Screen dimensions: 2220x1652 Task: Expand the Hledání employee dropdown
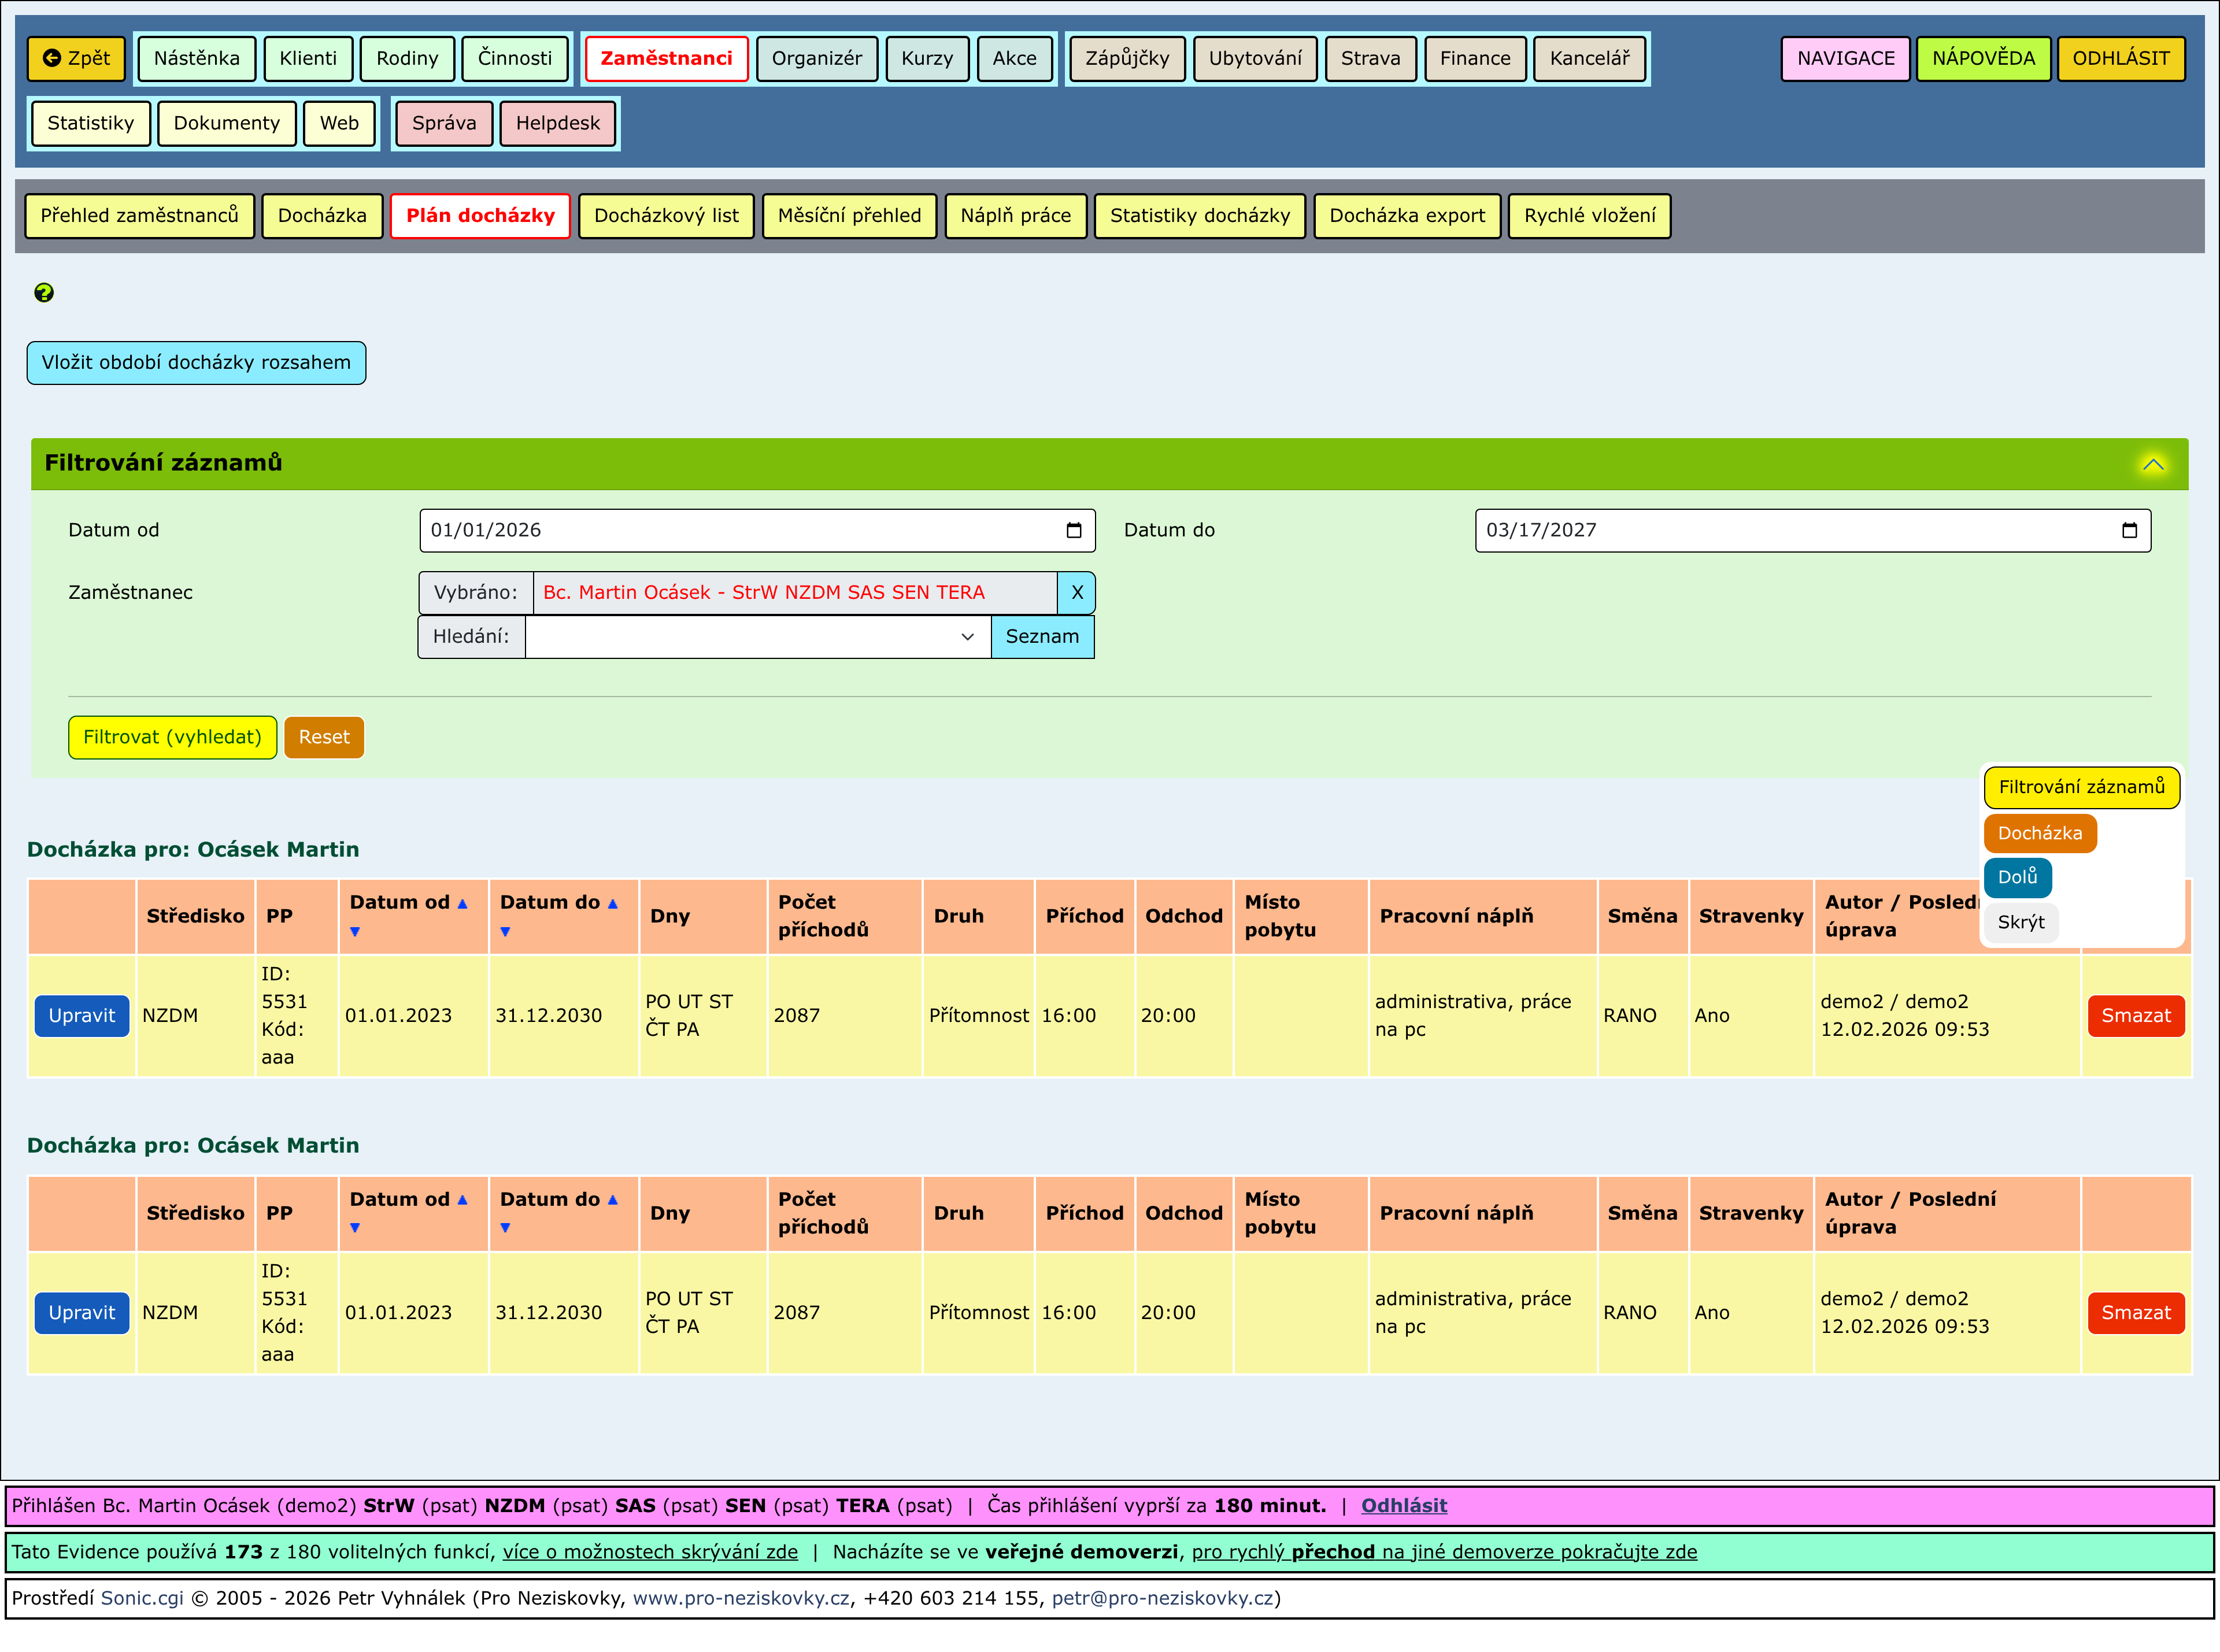(x=966, y=637)
